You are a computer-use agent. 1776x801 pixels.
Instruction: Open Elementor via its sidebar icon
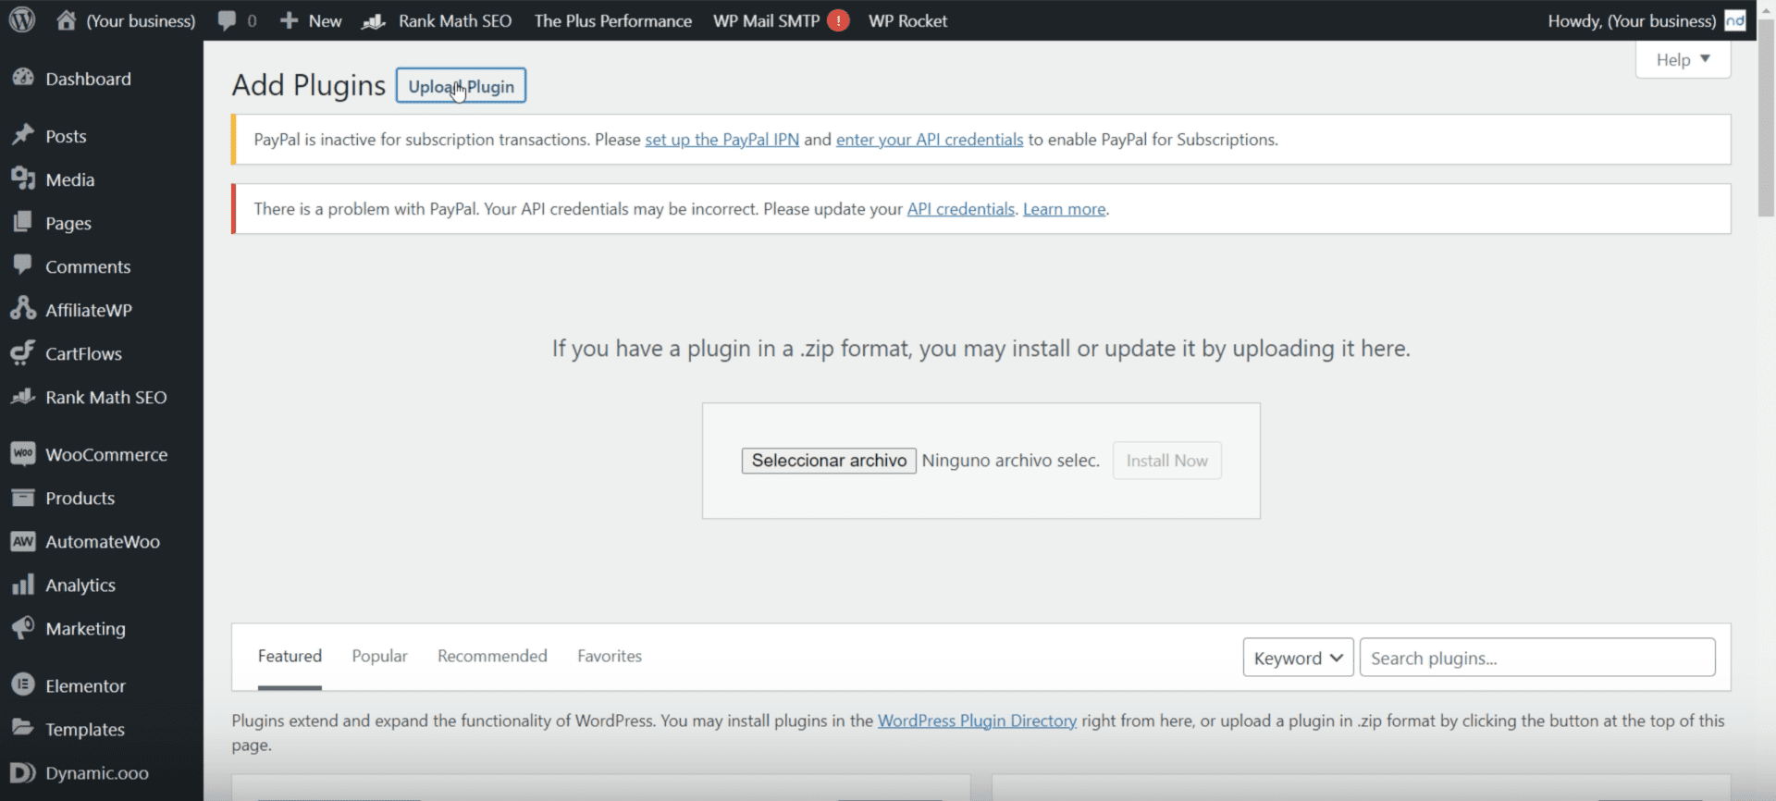(23, 685)
